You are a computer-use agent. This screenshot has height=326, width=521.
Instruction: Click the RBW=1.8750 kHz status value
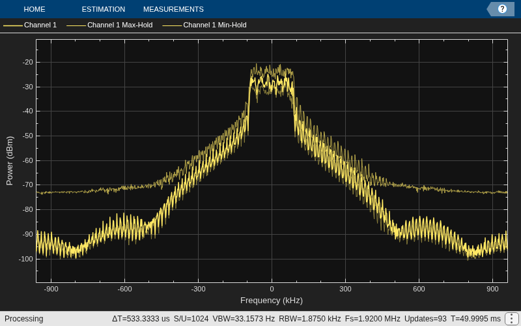coord(310,319)
